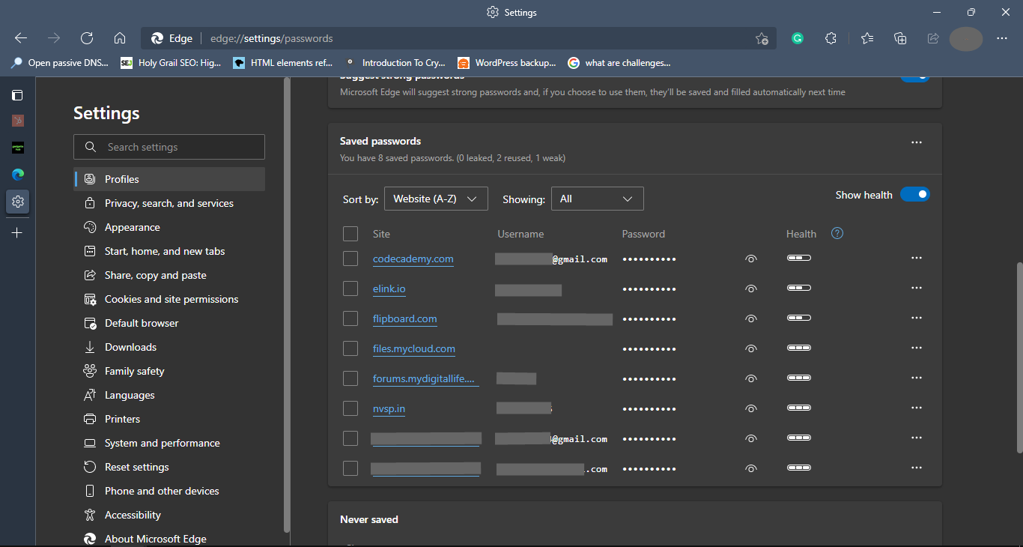The height and width of the screenshot is (547, 1023).
Task: Open Languages settings
Action: (169, 395)
